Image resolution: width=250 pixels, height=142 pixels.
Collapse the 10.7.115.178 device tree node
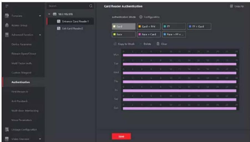(x=49, y=14)
